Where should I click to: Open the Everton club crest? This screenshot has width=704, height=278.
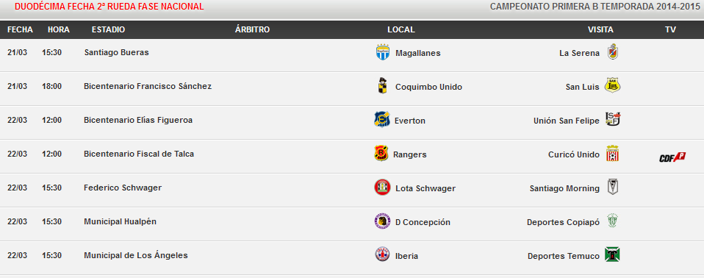[x=382, y=119]
